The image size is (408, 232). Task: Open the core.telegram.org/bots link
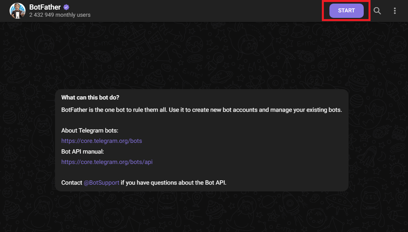coord(101,141)
